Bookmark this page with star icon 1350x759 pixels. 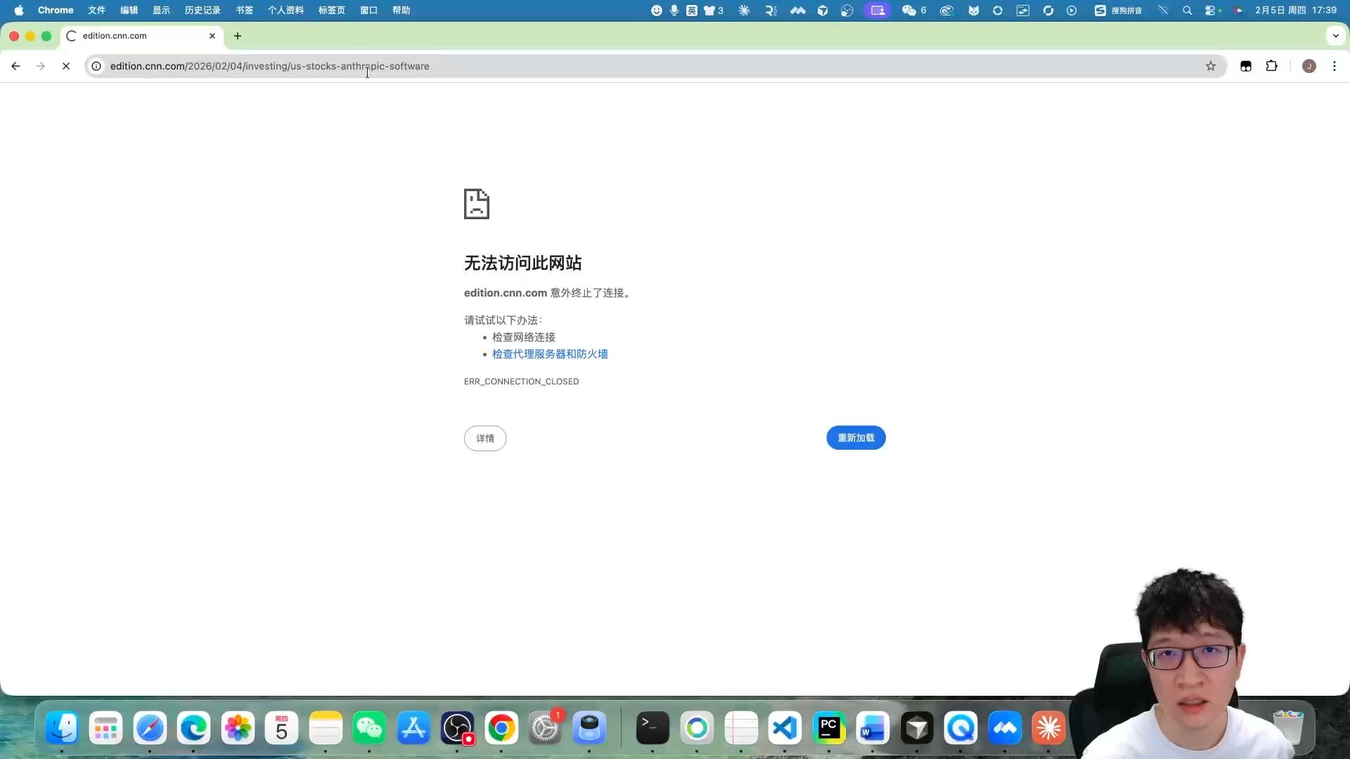point(1210,66)
